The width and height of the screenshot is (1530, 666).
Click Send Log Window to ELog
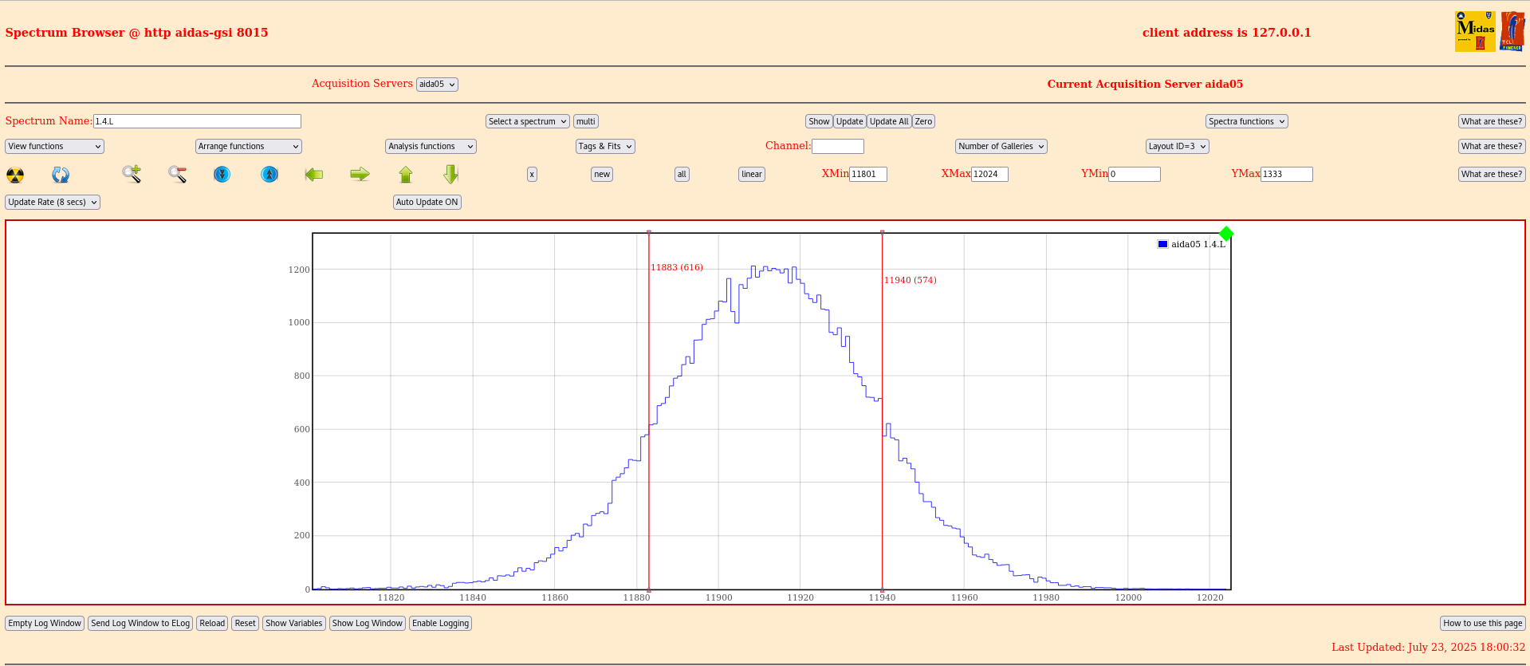point(140,624)
